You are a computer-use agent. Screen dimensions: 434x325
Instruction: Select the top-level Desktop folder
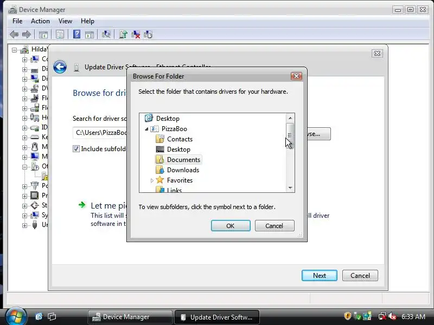coord(168,119)
